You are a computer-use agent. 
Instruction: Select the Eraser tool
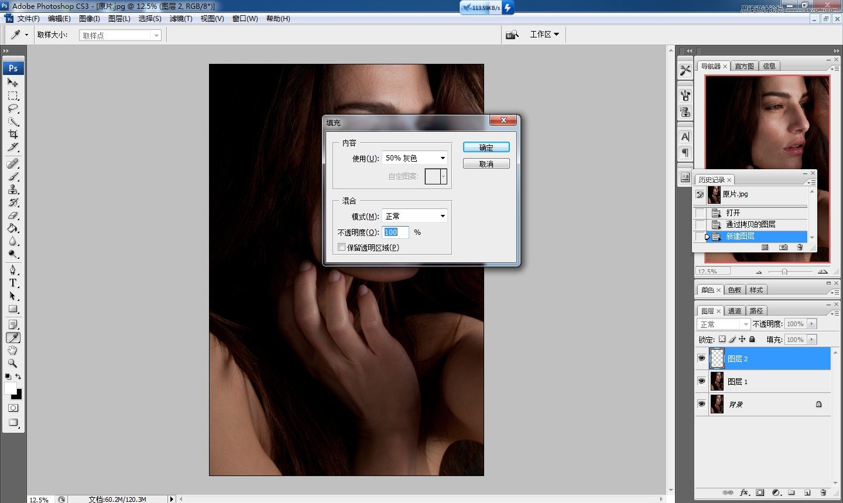pos(13,215)
